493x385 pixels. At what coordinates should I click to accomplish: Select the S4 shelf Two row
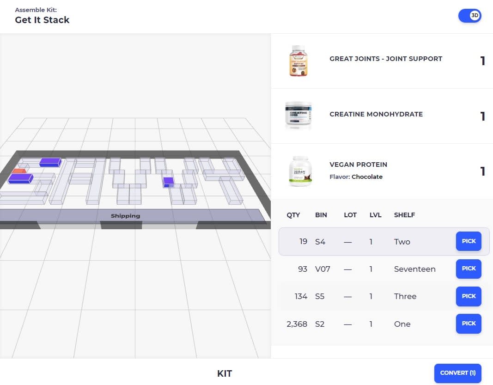coord(384,242)
